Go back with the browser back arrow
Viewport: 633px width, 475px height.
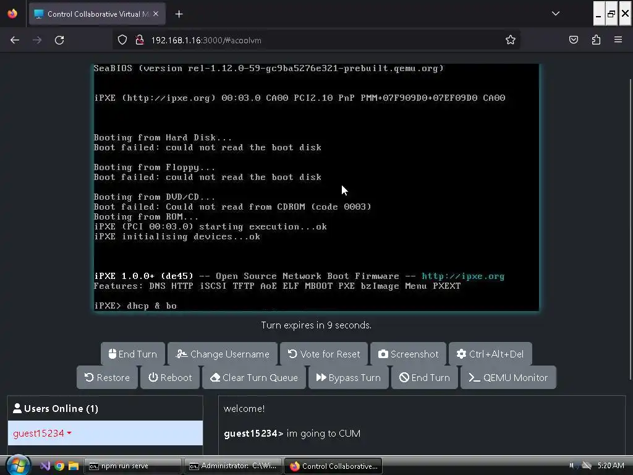click(x=15, y=40)
